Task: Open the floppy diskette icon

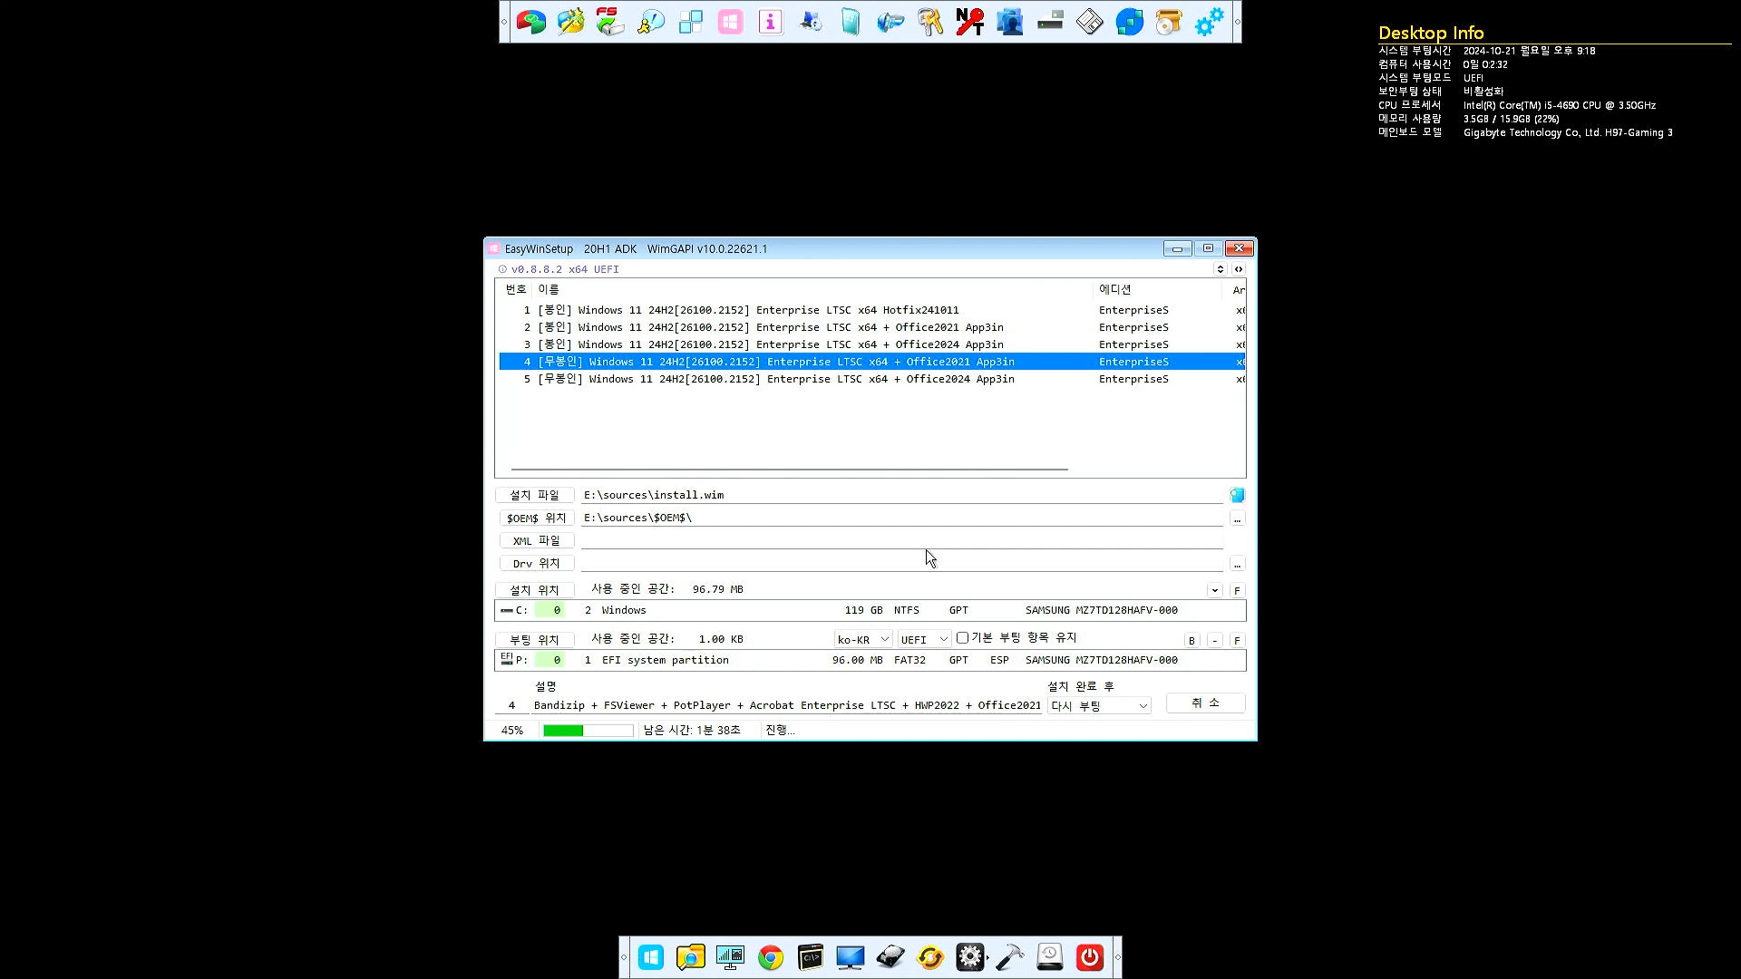Action: [1090, 22]
